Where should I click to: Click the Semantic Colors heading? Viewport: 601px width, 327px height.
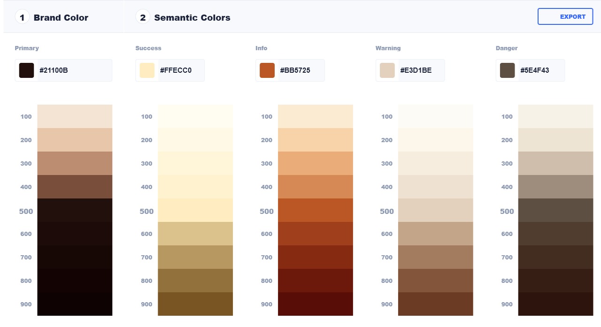(x=192, y=17)
